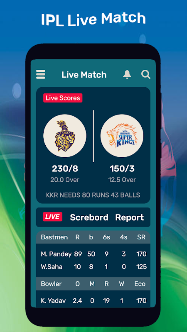Tap the Live Match title
Image resolution: width=187 pixels, height=332 pixels.
[84, 75]
